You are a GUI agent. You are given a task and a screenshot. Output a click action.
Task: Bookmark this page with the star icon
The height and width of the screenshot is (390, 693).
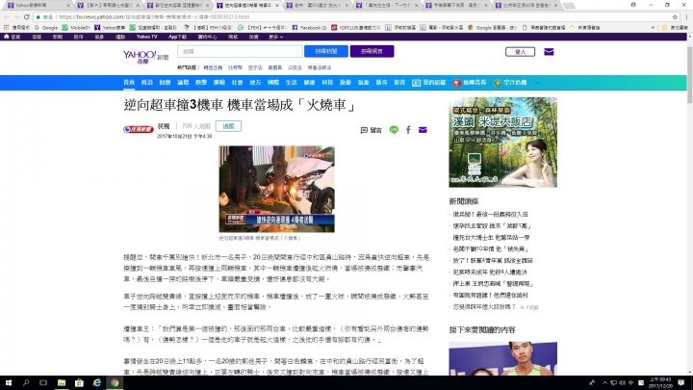675,16
